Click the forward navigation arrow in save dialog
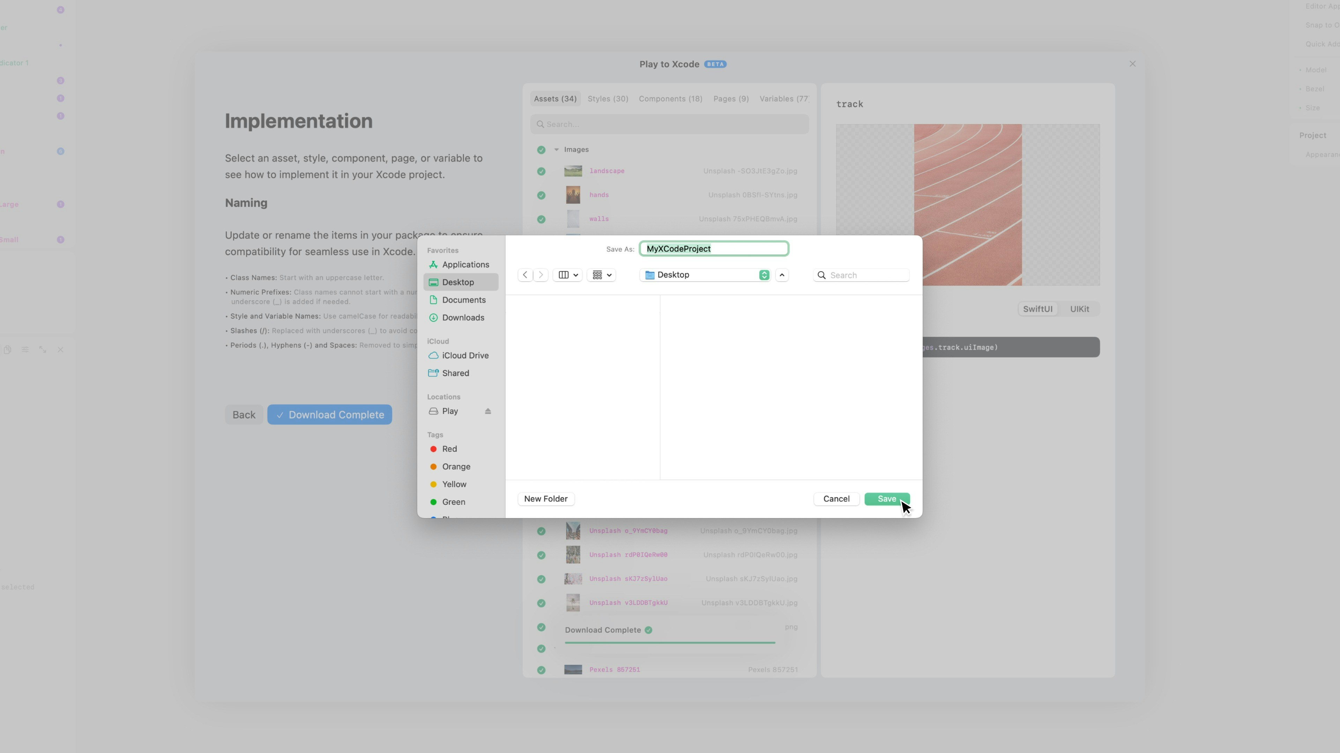This screenshot has height=753, width=1340. pyautogui.click(x=541, y=275)
